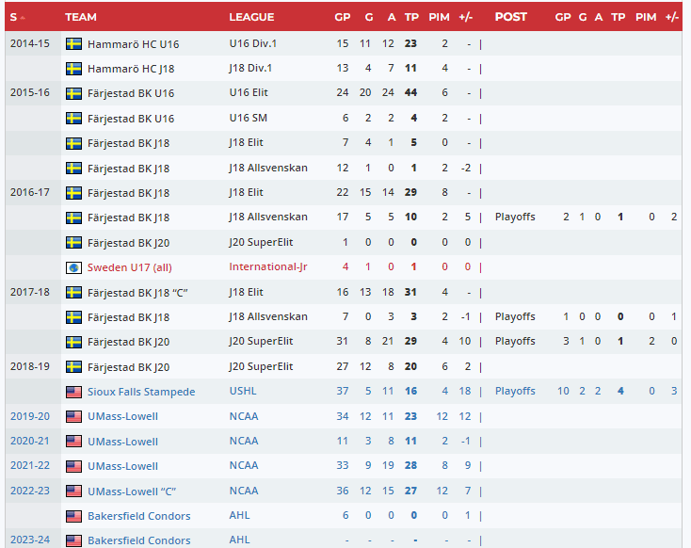Click the US flag beside UMass-Lowell "C"
The width and height of the screenshot is (691, 548).
(x=73, y=492)
